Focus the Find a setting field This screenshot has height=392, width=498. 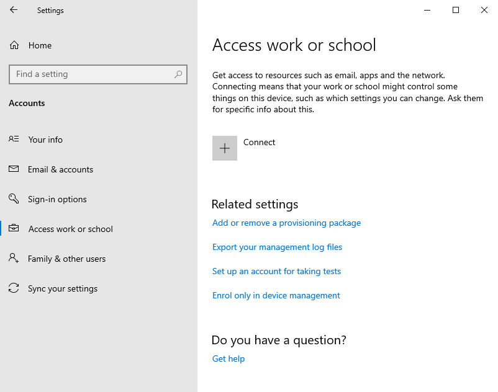tap(98, 74)
